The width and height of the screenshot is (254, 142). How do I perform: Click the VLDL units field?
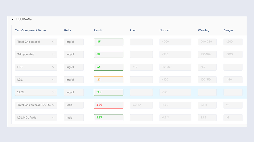pos(74,92)
